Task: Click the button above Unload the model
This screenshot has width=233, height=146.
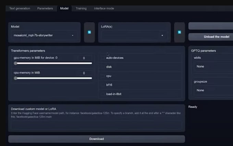Action: coord(211,26)
